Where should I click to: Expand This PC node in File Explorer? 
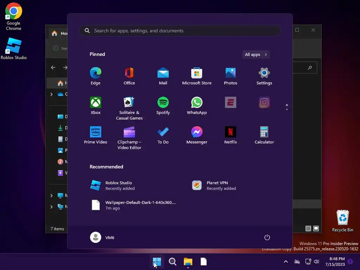pos(51,195)
